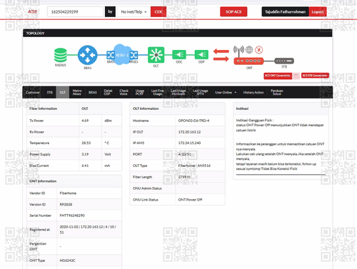Screen dimensions: 357x269
Task: Click the Power Supply value 3.19
Action: pos(85,154)
